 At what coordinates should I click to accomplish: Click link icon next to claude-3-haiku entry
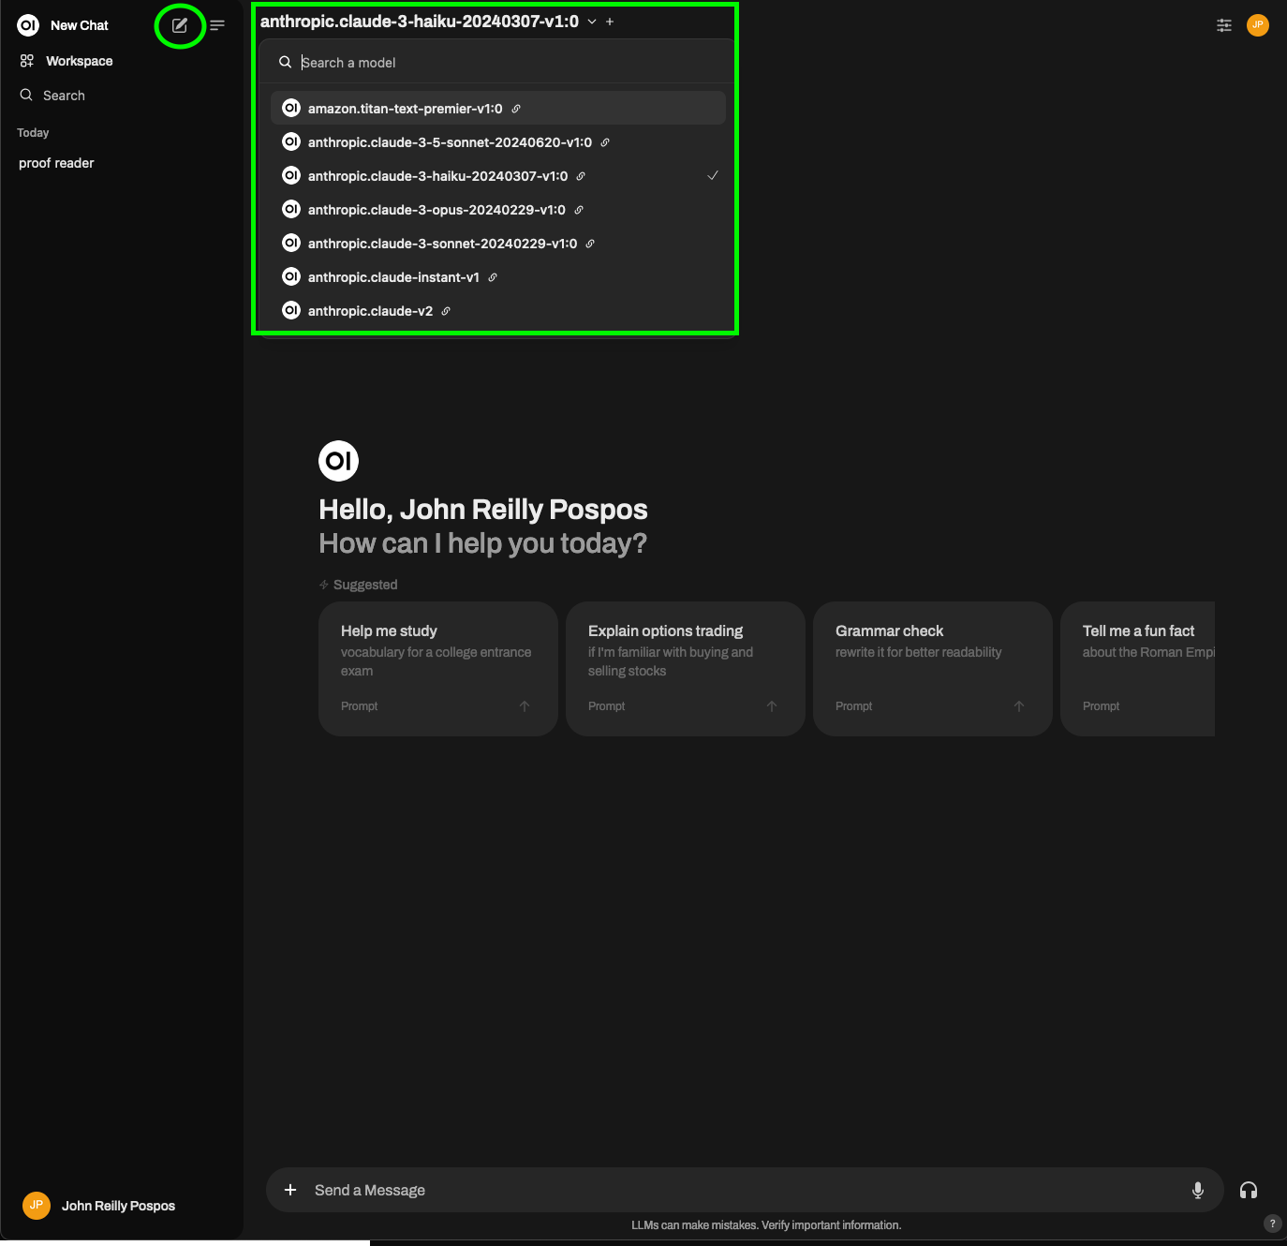581,176
